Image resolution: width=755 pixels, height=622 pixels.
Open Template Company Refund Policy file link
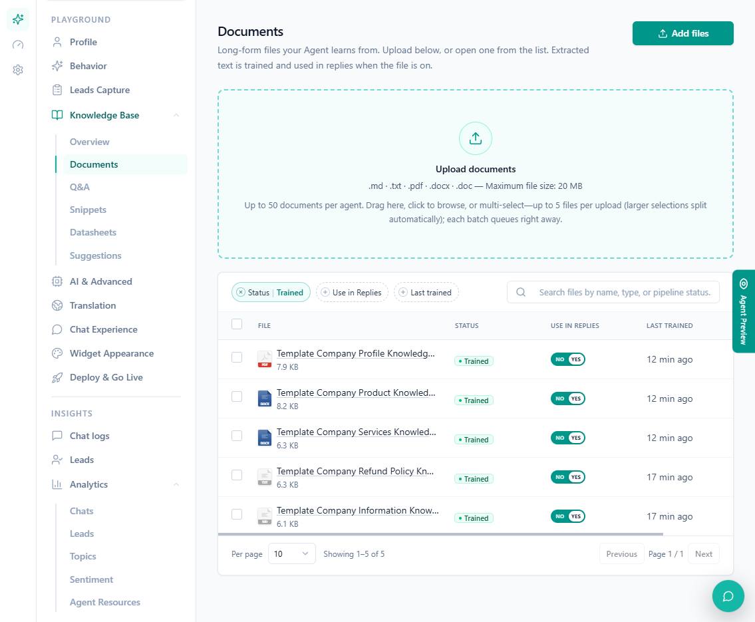click(x=355, y=471)
